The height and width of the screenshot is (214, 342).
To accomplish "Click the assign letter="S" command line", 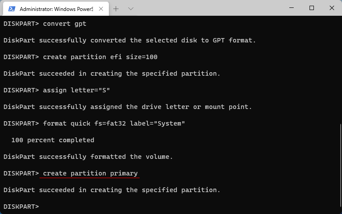I will click(x=76, y=90).
